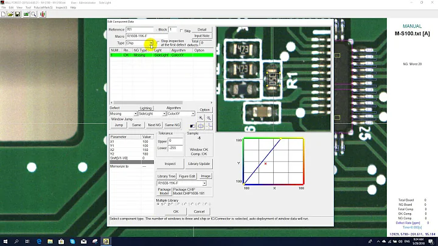The image size is (438, 246).
Task: Open the Tool menu
Action: [28, 7]
